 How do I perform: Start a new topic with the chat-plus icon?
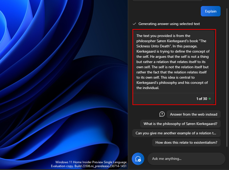tap(138, 159)
